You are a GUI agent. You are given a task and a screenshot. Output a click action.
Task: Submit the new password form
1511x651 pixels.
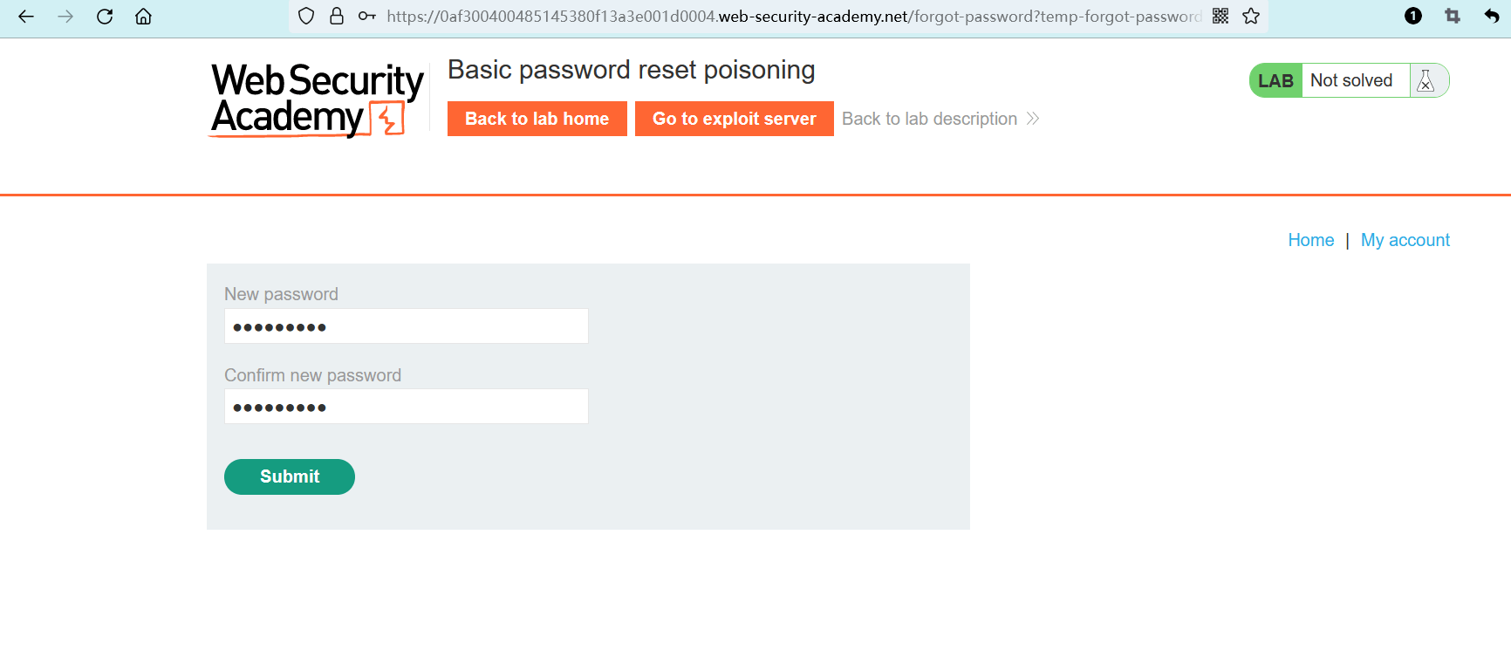290,476
